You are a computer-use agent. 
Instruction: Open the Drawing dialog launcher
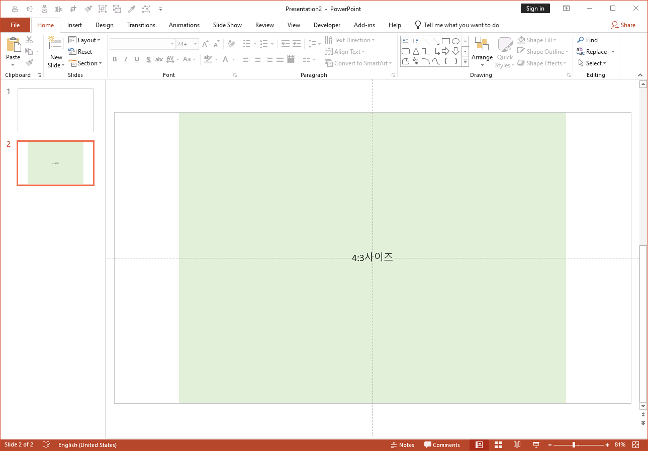(569, 75)
